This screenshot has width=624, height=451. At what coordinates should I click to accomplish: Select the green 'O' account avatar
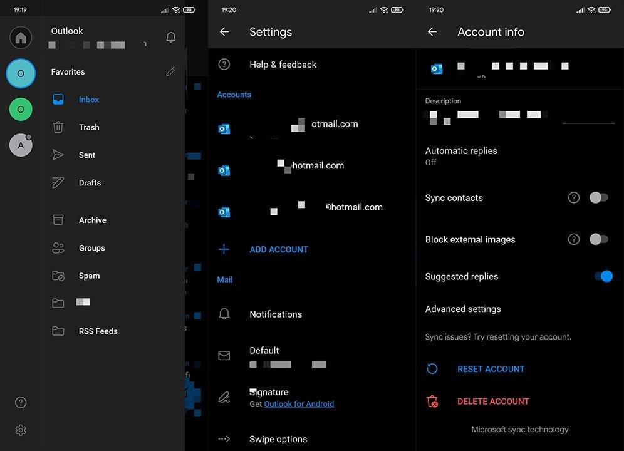(21, 109)
